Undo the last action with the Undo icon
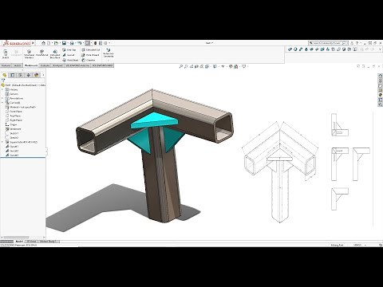Image resolution: width=383 pixels, height=287 pixels. coord(79,43)
